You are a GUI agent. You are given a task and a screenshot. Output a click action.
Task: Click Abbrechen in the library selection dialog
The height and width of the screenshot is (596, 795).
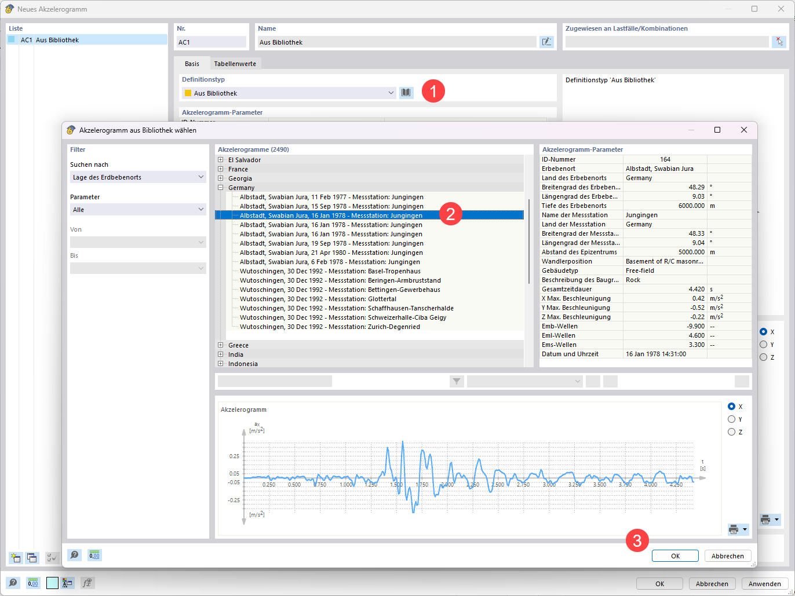pos(728,556)
